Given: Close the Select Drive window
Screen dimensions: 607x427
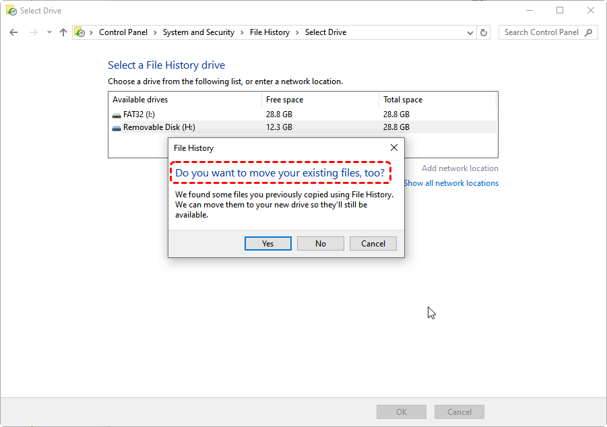Looking at the screenshot, I should tap(590, 11).
